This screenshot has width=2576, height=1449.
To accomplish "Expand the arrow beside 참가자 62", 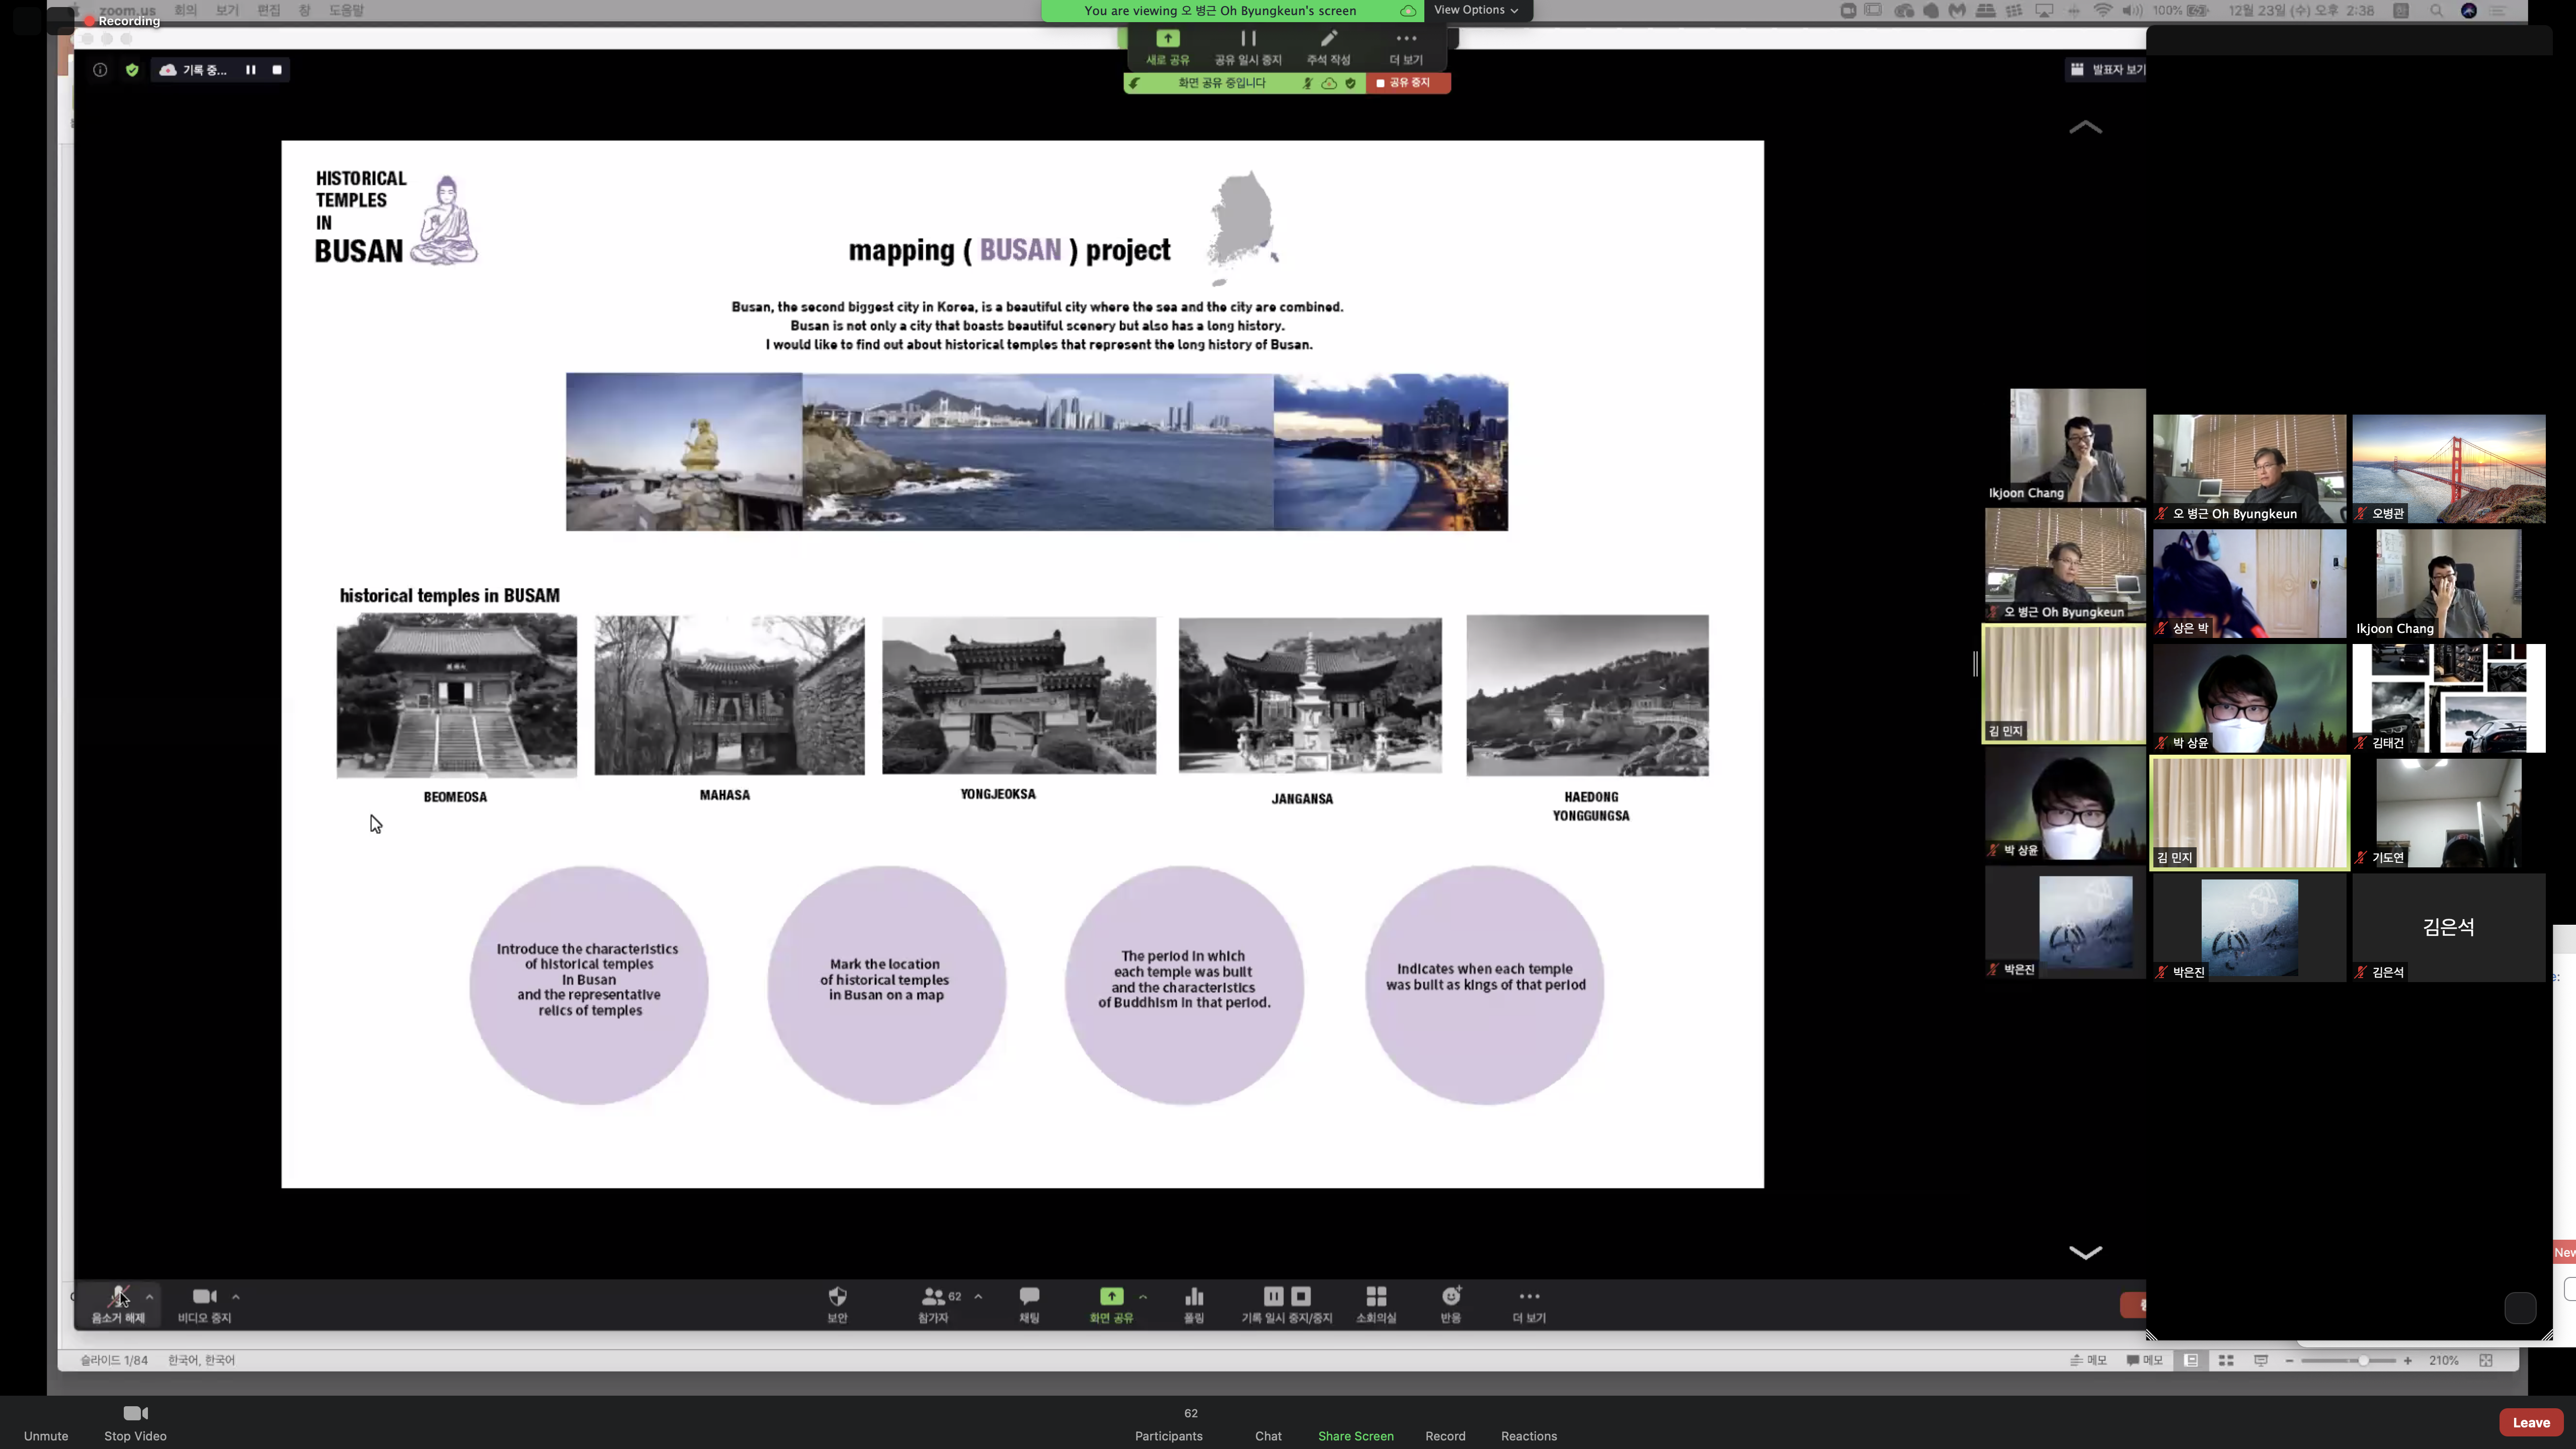I will tap(978, 1297).
